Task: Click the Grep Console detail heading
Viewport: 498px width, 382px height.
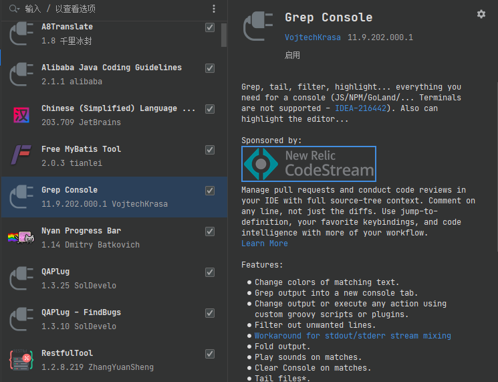Action: (x=329, y=17)
